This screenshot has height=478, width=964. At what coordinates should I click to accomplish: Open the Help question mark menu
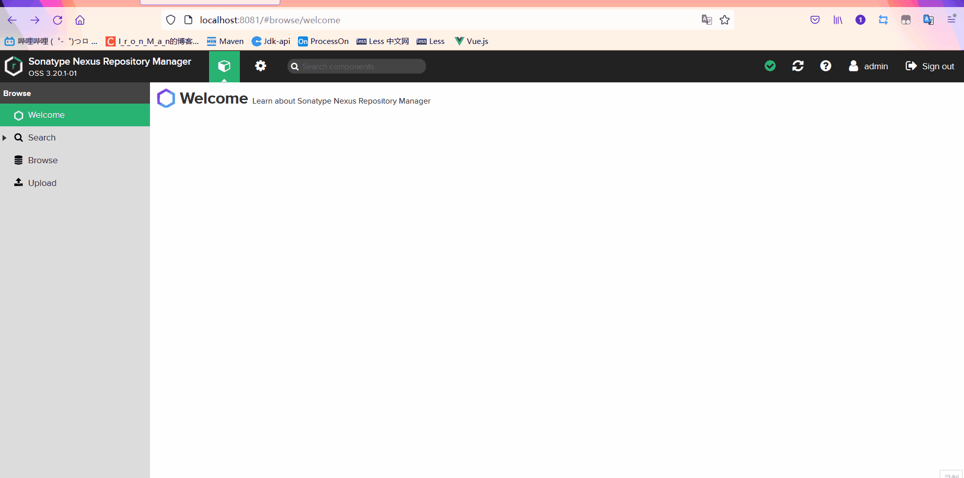[x=826, y=66]
